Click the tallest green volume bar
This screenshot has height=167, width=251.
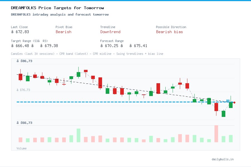click(78, 135)
